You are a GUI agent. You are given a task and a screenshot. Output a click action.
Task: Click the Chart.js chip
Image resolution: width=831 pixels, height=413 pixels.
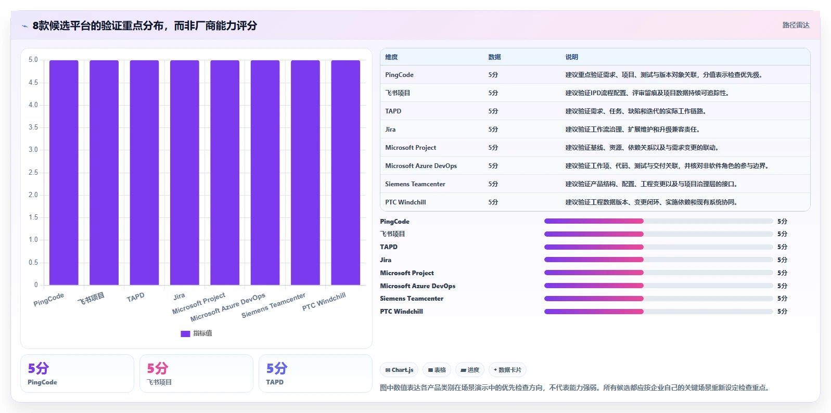[x=399, y=370]
